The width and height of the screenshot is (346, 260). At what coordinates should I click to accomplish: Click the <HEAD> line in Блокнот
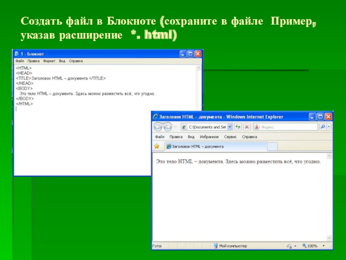[x=24, y=73]
